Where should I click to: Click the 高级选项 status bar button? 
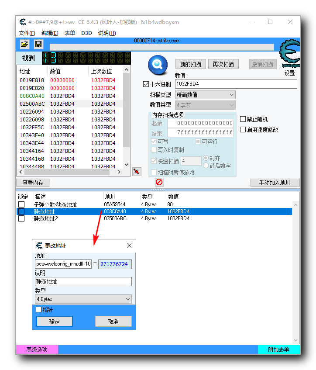(x=37, y=349)
